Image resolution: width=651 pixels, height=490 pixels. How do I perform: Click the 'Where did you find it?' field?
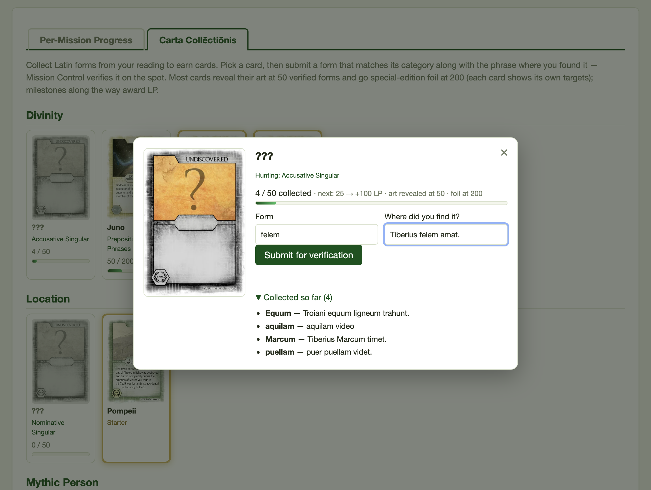pyautogui.click(x=446, y=235)
